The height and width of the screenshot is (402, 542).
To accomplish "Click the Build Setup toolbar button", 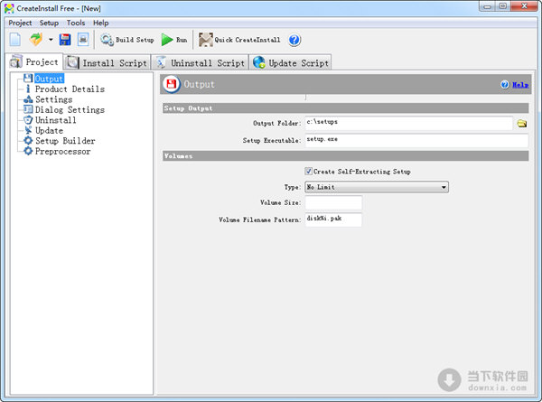I will click(126, 40).
